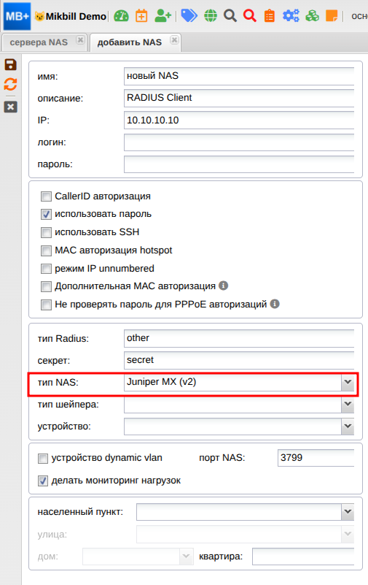
Task: Click the Mikbill Demo title
Action: 76,16
